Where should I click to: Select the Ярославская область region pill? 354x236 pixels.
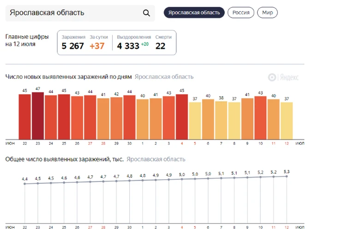click(x=194, y=12)
